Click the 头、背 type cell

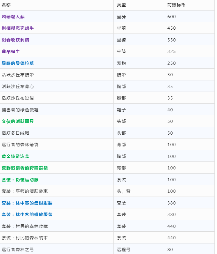pos(123,191)
